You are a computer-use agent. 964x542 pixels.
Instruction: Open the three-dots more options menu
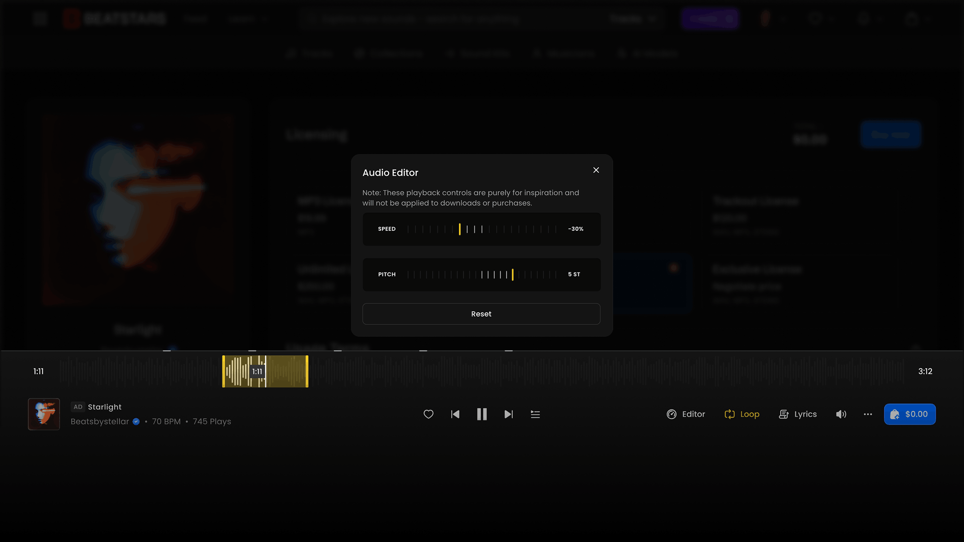tap(868, 414)
